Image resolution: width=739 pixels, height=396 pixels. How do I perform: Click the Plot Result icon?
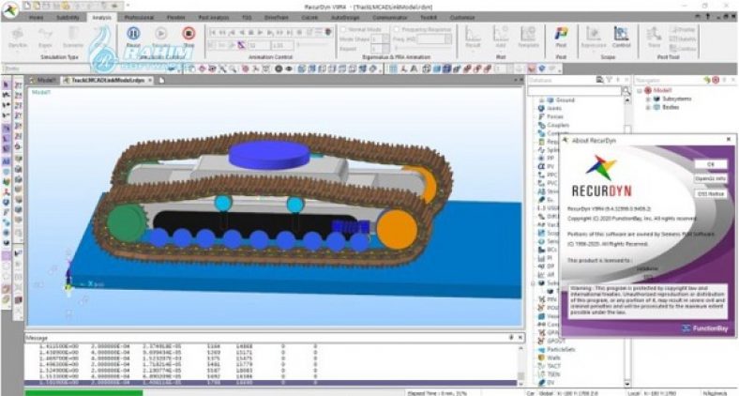(x=473, y=34)
